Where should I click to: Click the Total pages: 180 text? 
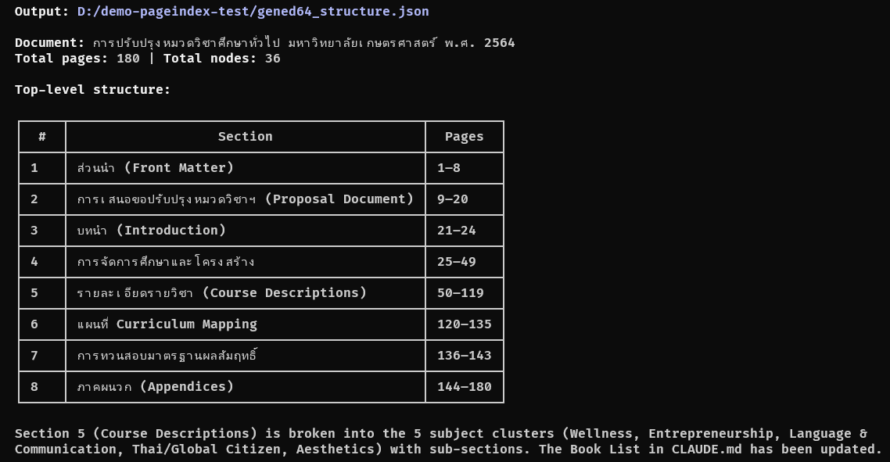[x=77, y=59]
